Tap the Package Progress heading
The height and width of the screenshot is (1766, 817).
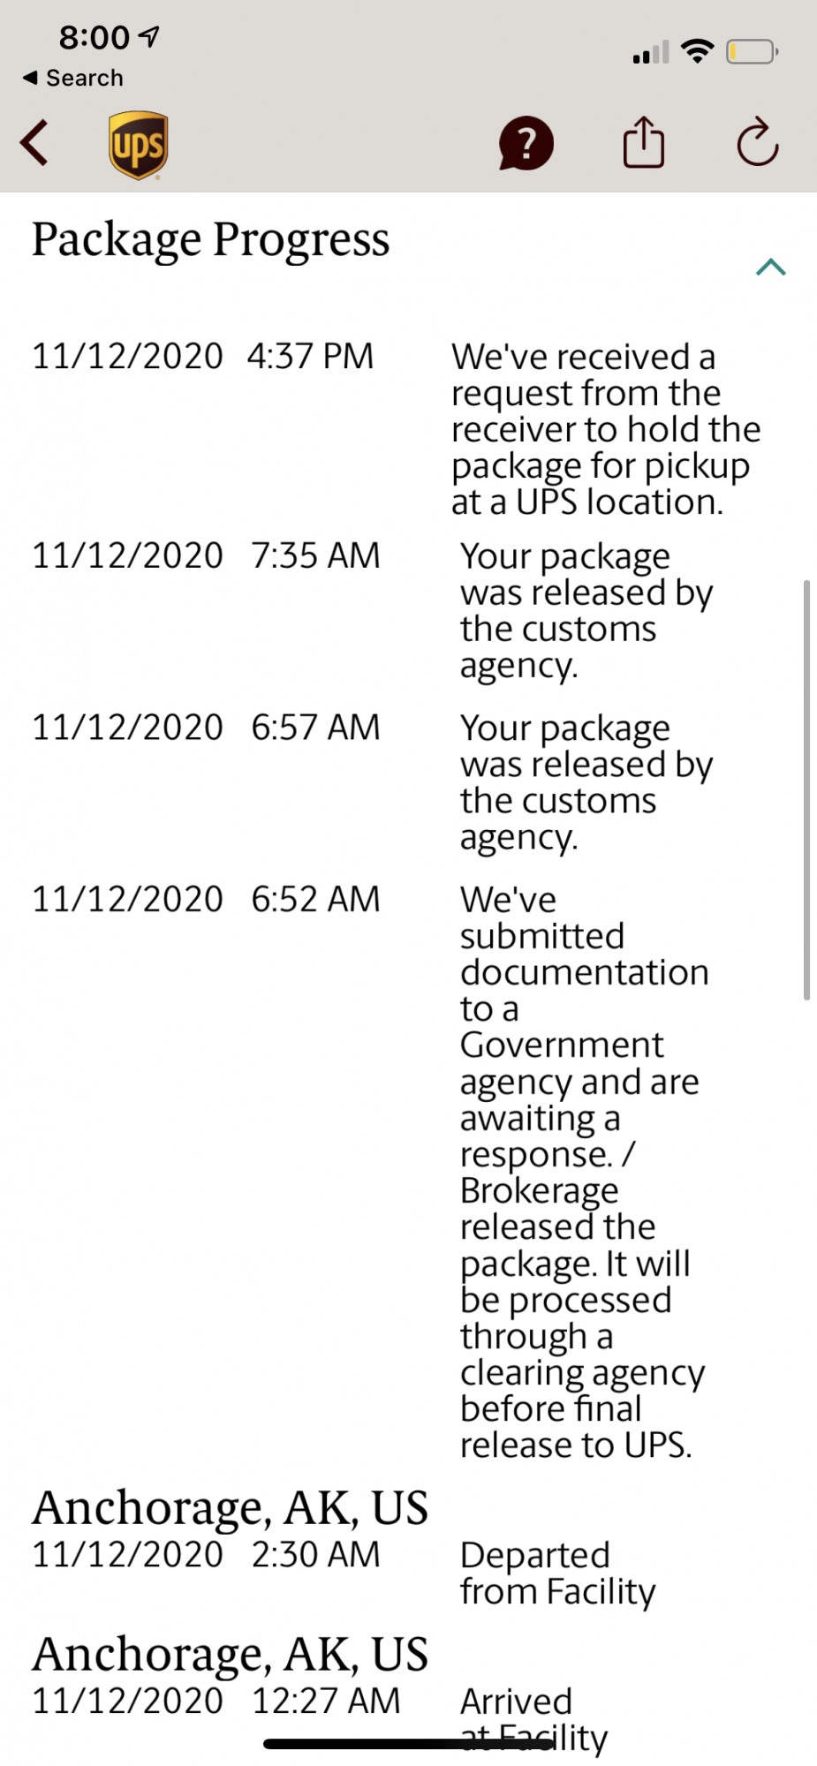pos(211,239)
